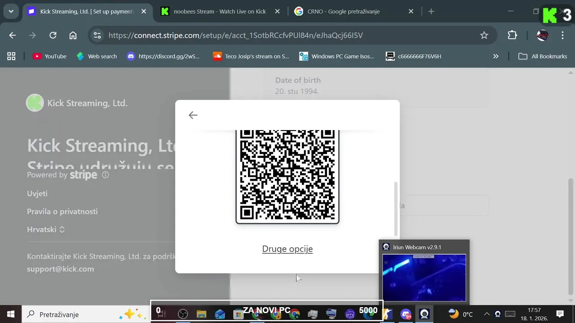This screenshot has height=323, width=575.
Task: Close the CRNO Google search tab
Action: pyautogui.click(x=411, y=12)
